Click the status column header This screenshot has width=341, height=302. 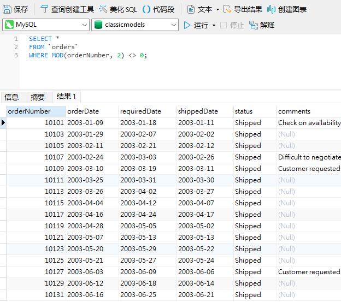click(255, 111)
